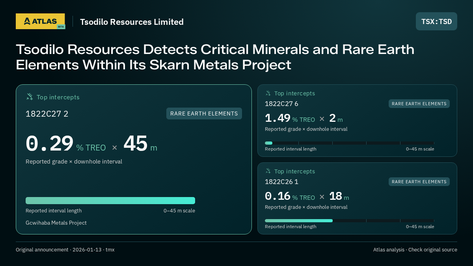
Task: Click Reported interval length label in 1822C26 1 card
Action: click(x=291, y=227)
